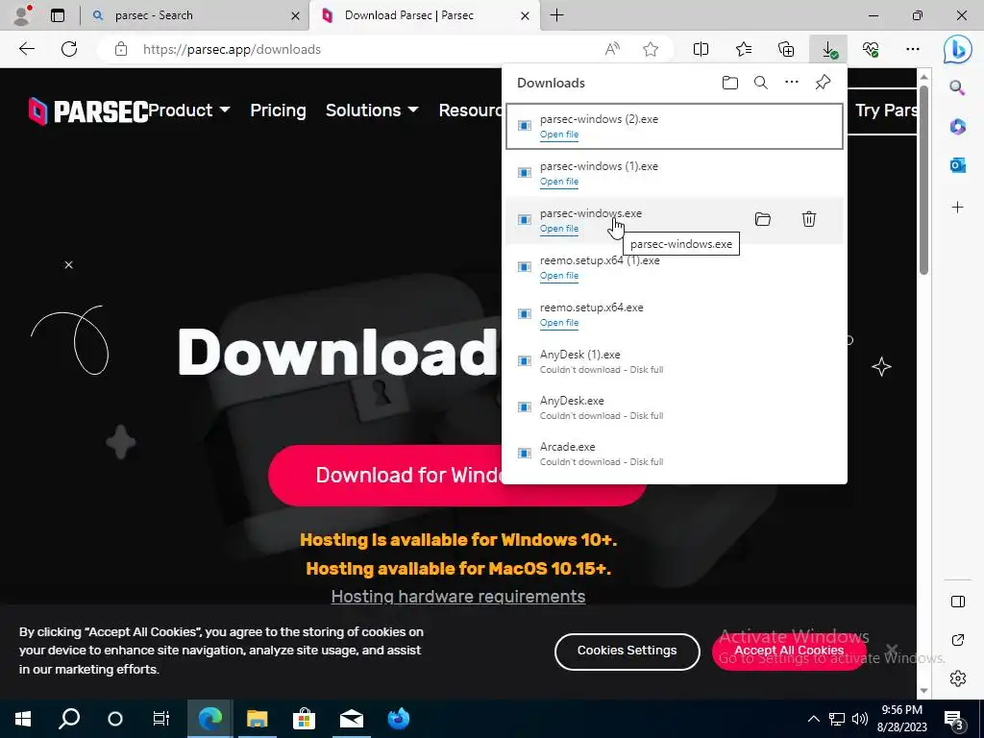Screen dimensions: 984x738
Task: Click the page vertical scrollbar thumb
Action: pyautogui.click(x=923, y=179)
